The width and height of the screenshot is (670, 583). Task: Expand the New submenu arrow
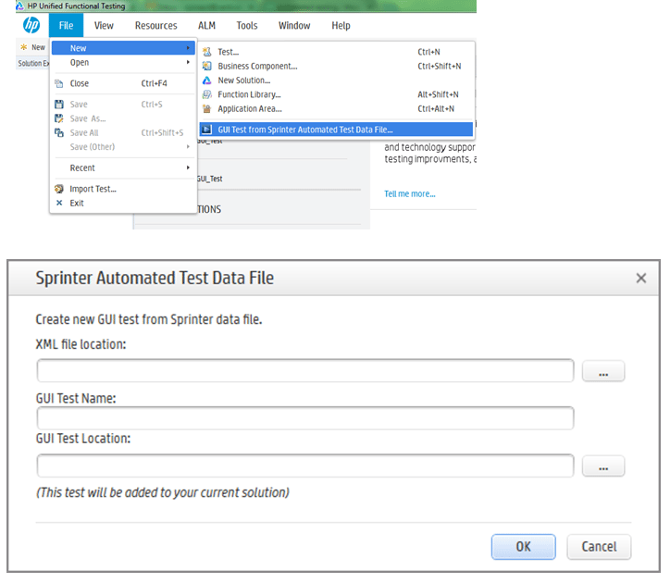click(x=188, y=48)
